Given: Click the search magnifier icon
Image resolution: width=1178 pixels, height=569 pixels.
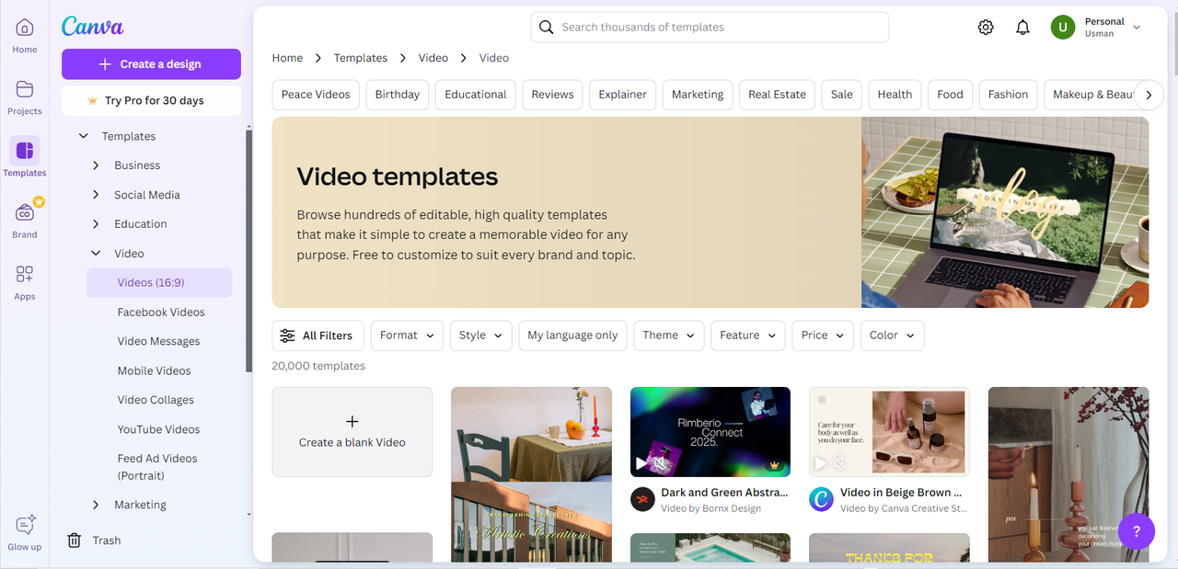Looking at the screenshot, I should tap(547, 28).
